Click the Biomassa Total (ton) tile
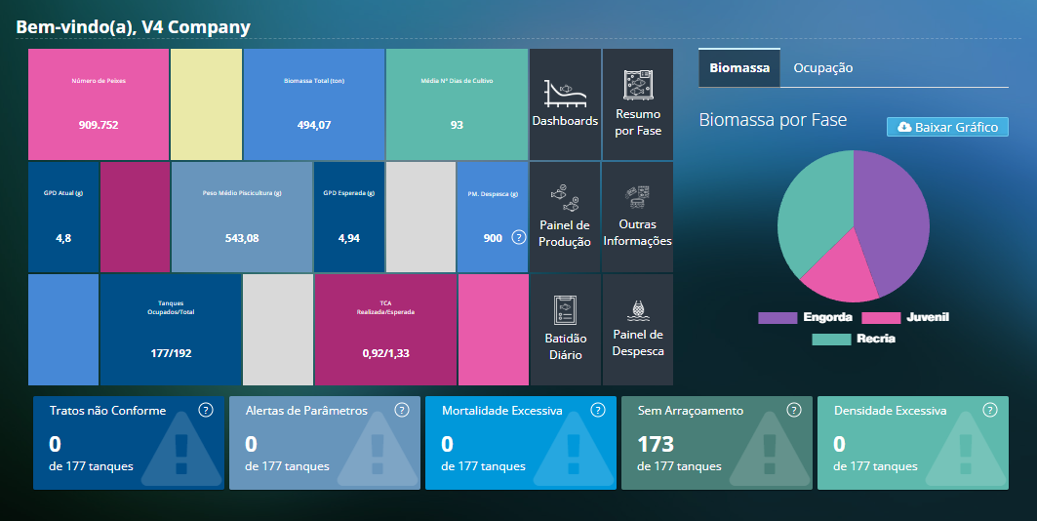 point(314,103)
